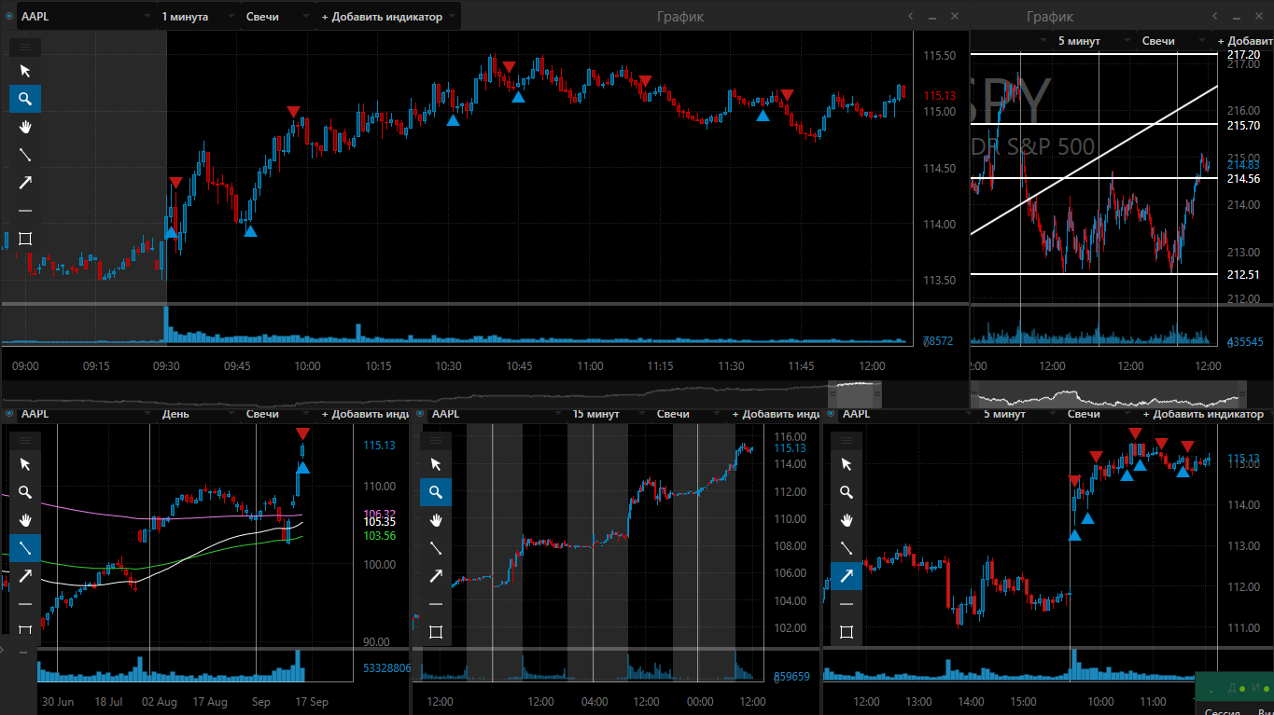Open the '1 минута' timeframe dropdown
1274x715 pixels.
click(x=197, y=17)
